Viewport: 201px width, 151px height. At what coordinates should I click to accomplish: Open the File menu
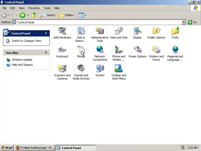click(4, 8)
